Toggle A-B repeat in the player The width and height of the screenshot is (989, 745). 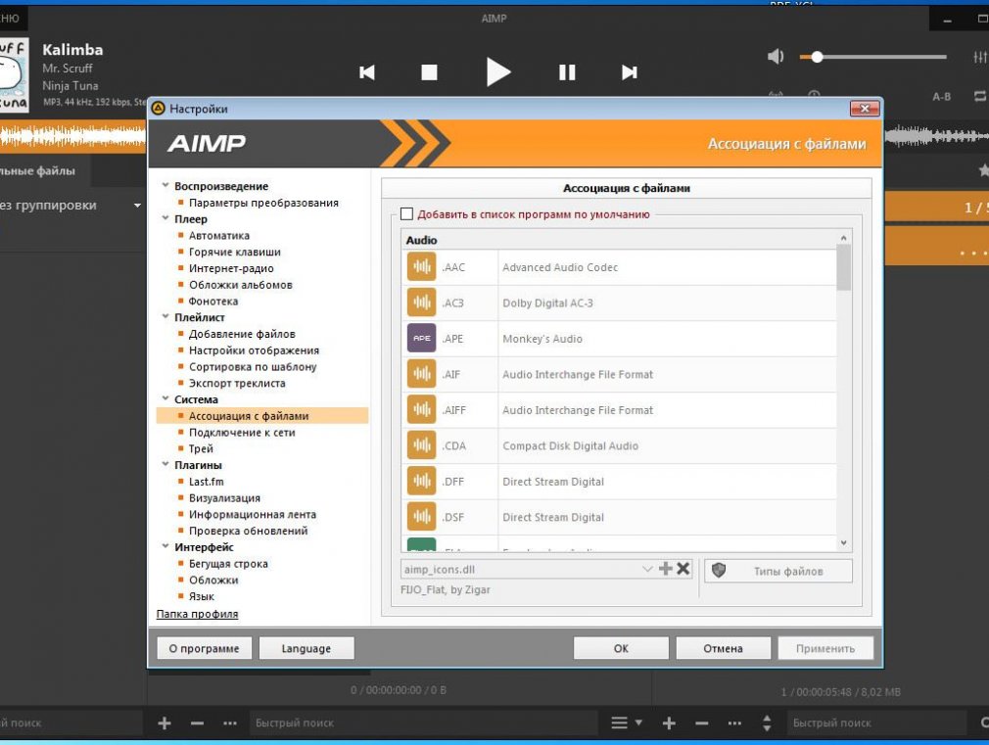click(941, 97)
